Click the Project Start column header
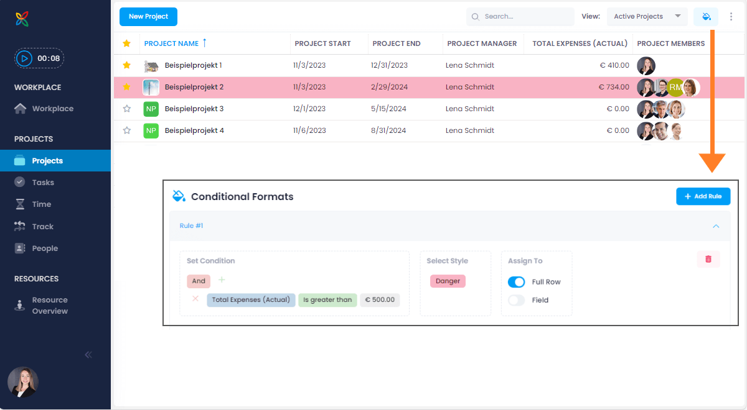 click(x=322, y=43)
